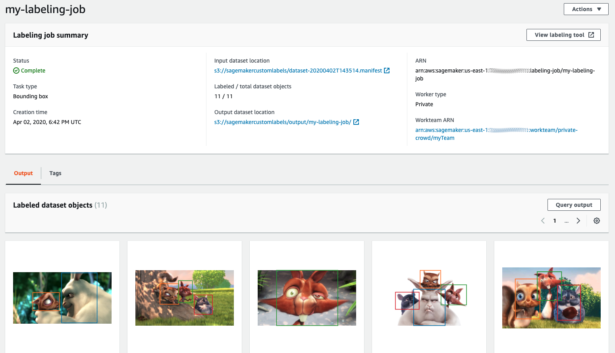Click external link icon beside output location
The image size is (615, 353).
coord(356,122)
